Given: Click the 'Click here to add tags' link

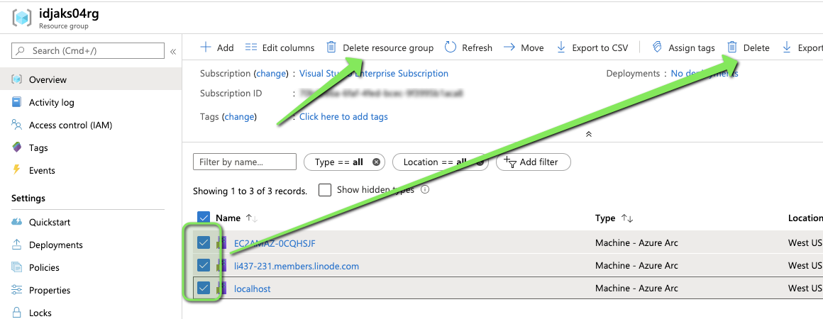Looking at the screenshot, I should pos(343,116).
